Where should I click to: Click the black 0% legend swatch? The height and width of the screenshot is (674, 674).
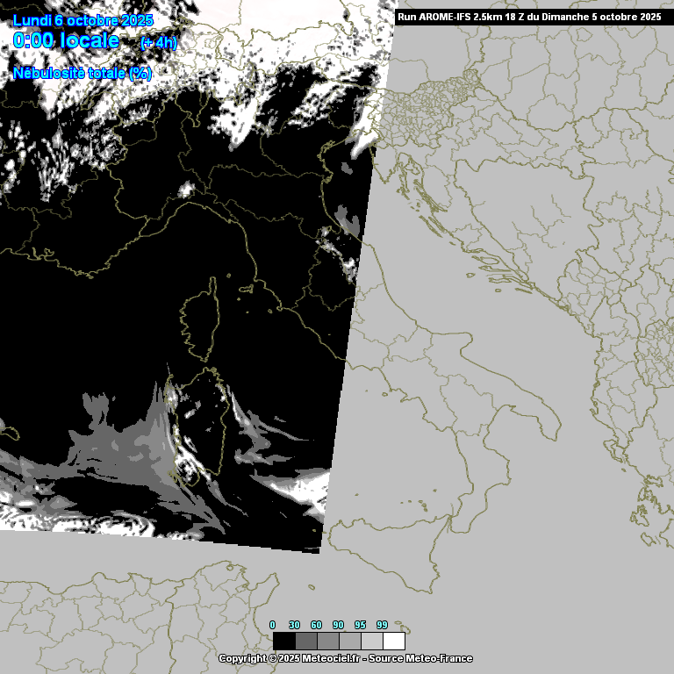pos(283,641)
